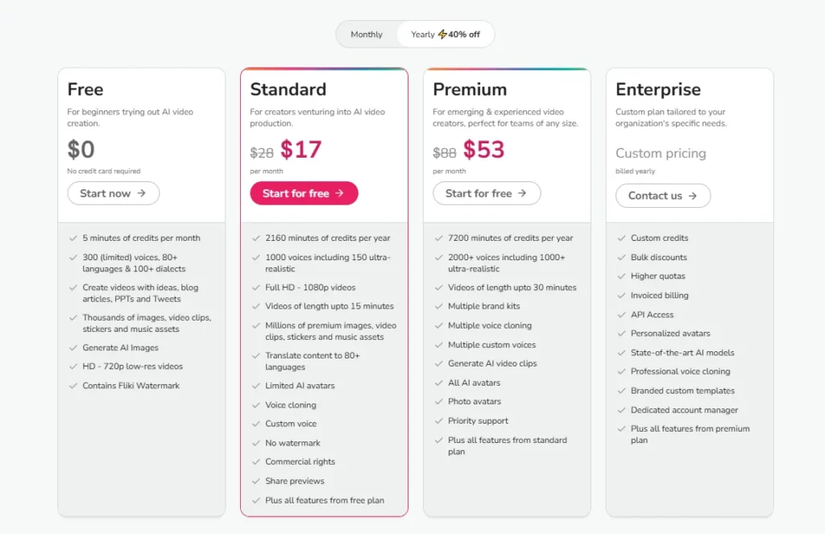Click the arrow icon in Start now button
Screen dimensions: 825x534
(142, 193)
